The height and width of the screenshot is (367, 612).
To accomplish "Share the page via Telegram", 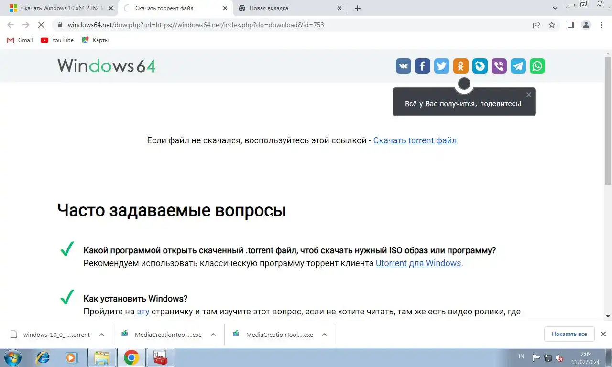I will (518, 66).
